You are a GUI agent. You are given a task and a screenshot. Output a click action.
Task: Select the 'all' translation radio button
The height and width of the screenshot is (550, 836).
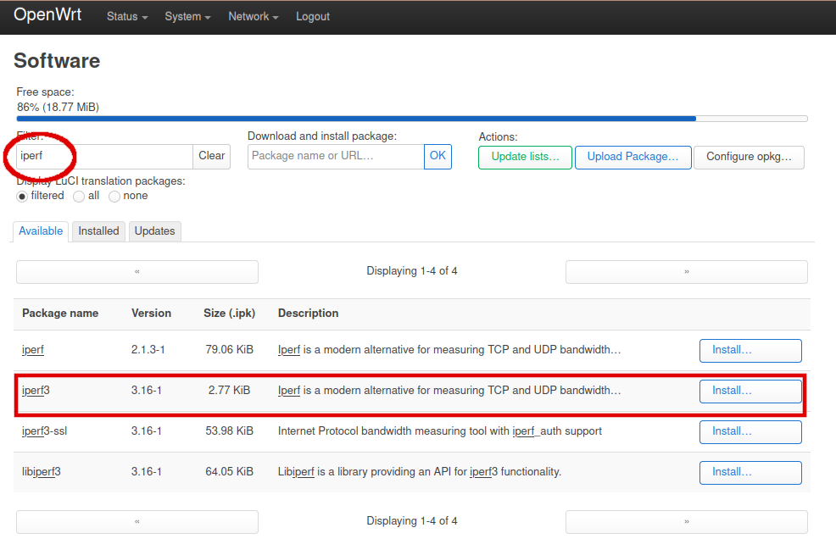79,196
